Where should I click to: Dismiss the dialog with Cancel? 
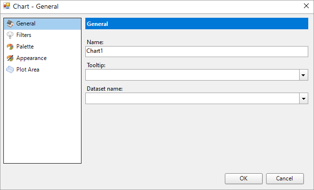tap(285, 178)
